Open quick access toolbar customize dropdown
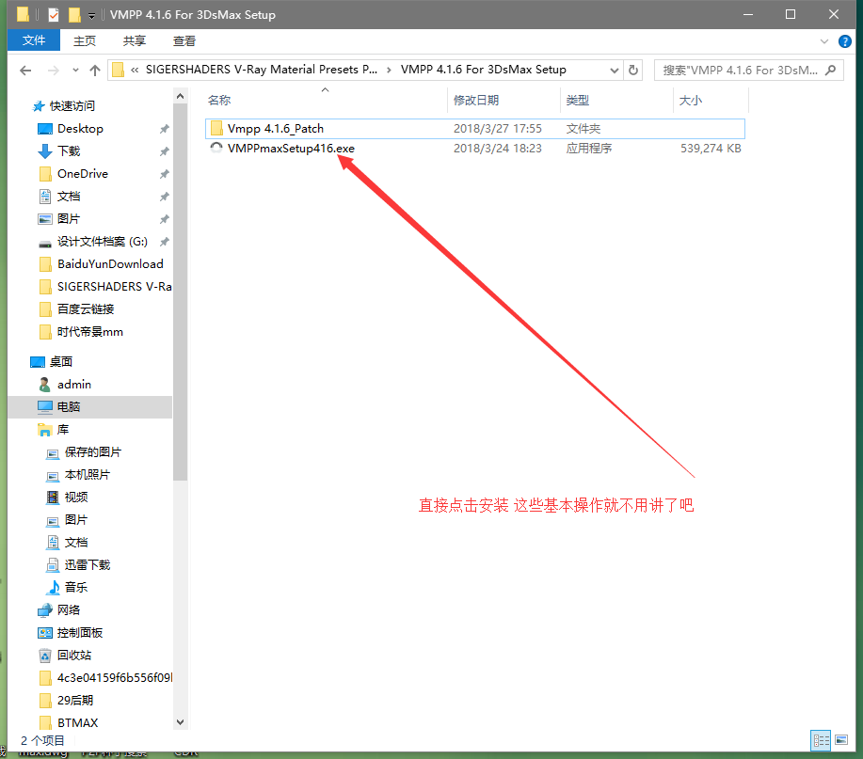This screenshot has height=759, width=863. [x=91, y=15]
